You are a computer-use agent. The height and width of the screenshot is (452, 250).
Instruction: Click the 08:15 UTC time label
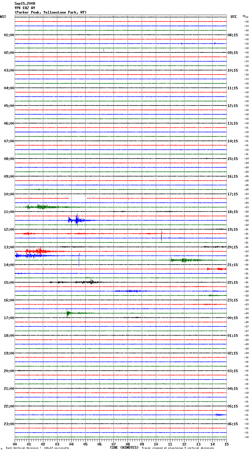point(233,35)
